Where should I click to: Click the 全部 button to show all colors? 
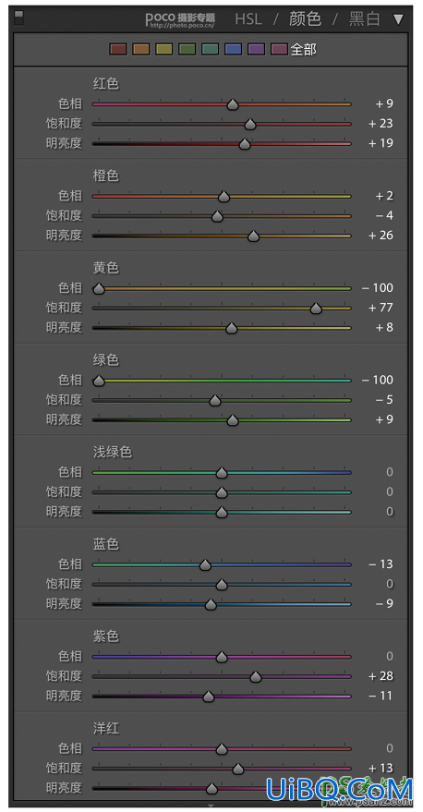coord(304,50)
